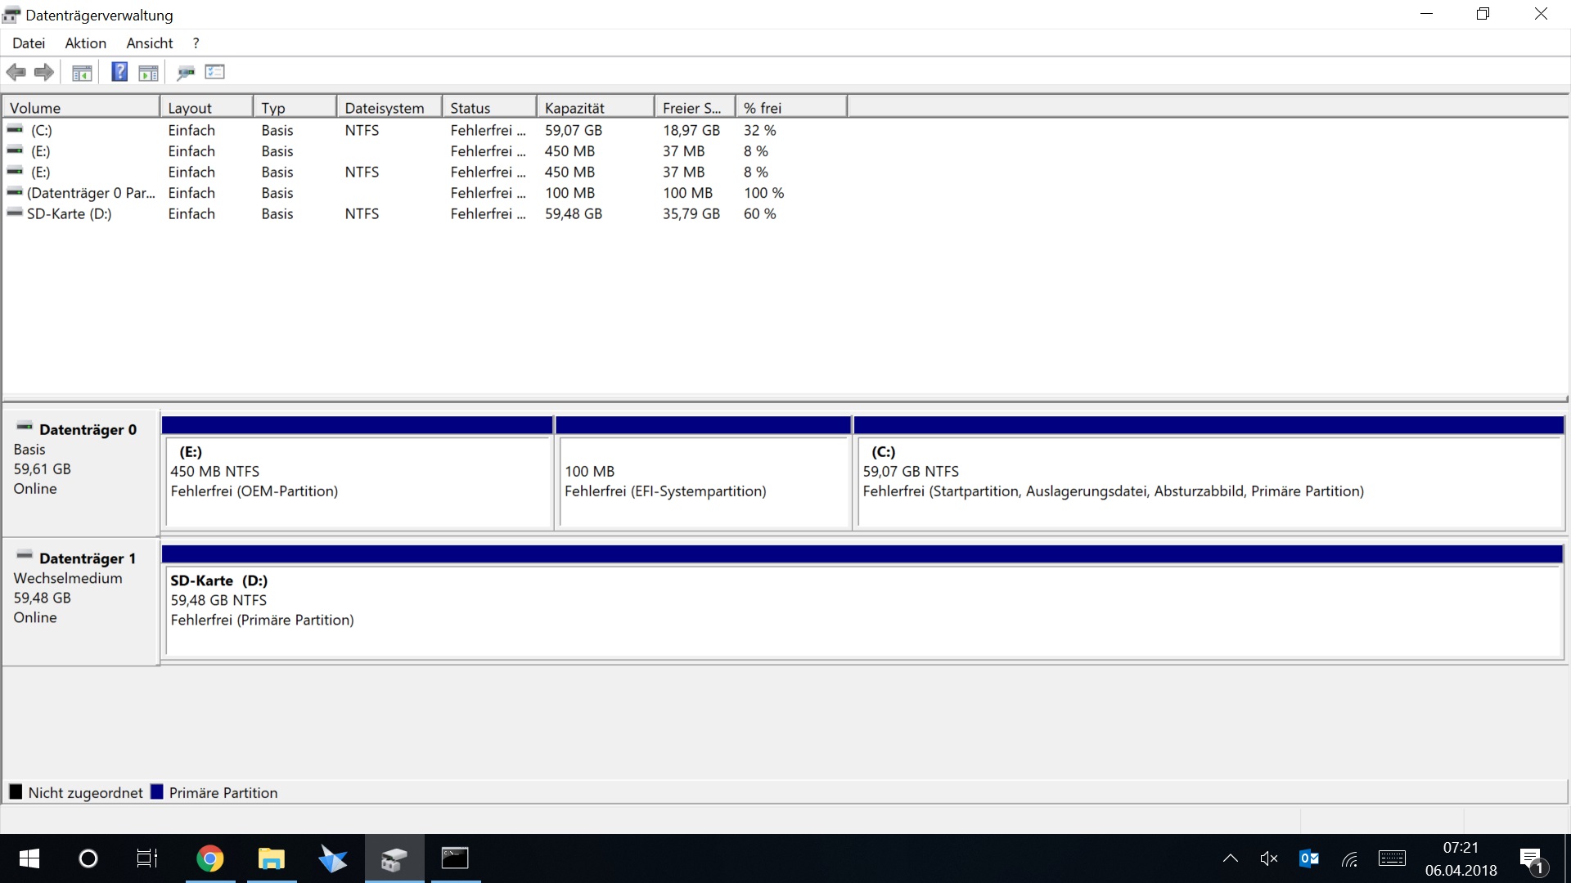1571x883 pixels.
Task: Click the Datenträger 1 disk label
Action: [87, 558]
